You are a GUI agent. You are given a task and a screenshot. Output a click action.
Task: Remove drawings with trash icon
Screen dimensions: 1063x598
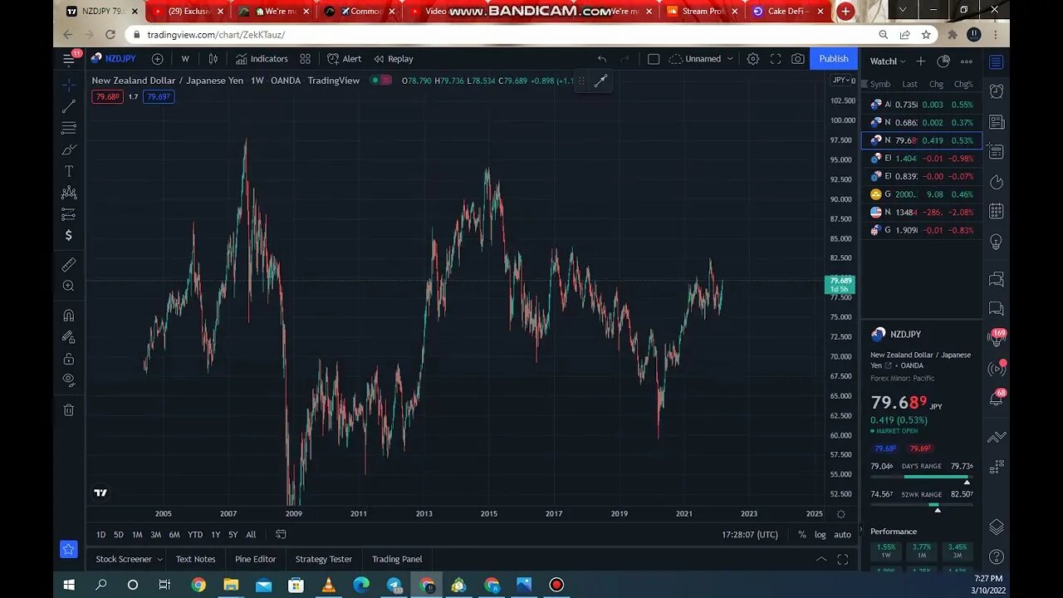pos(69,409)
